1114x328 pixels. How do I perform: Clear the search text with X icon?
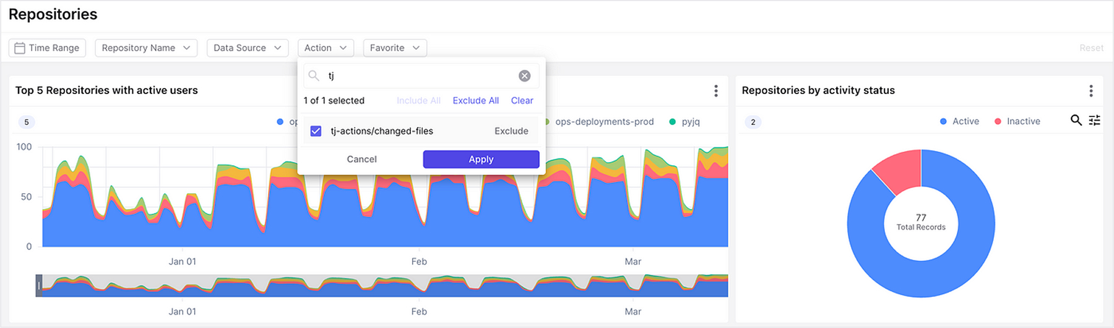tap(524, 76)
